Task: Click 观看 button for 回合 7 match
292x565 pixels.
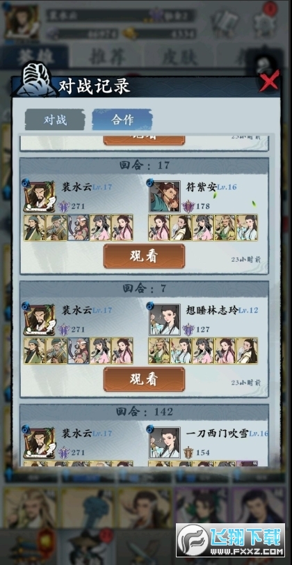Action: pyautogui.click(x=144, y=379)
